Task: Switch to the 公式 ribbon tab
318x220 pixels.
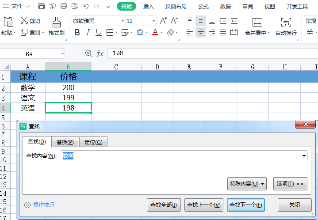Action: tap(203, 7)
